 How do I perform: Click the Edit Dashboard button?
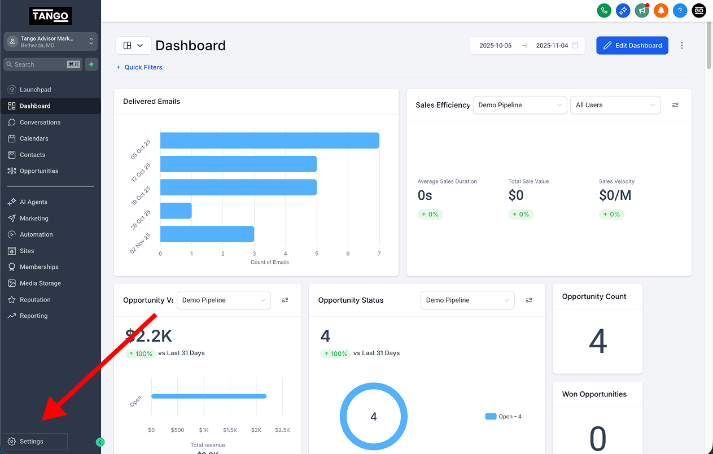point(632,46)
